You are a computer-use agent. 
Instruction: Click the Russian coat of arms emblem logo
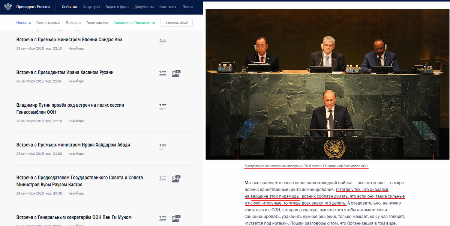8,7
